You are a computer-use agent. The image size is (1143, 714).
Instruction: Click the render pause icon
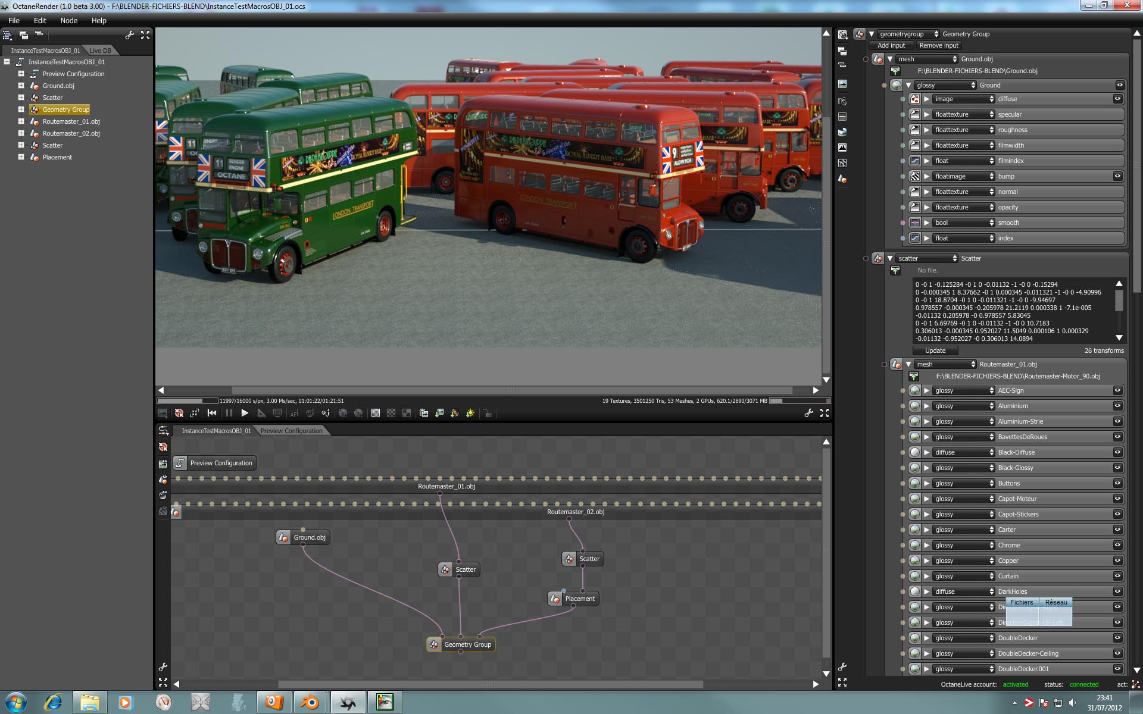tap(229, 413)
